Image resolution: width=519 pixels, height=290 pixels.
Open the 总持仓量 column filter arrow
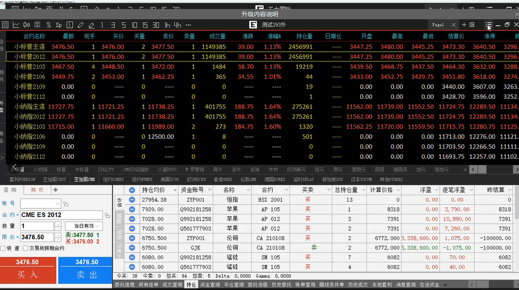click(363, 190)
